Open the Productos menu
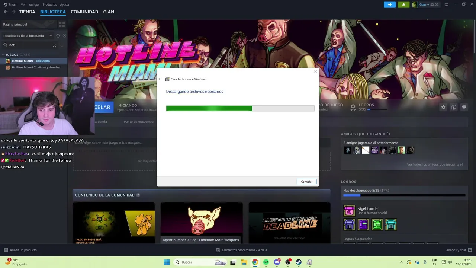The height and width of the screenshot is (268, 476). [x=49, y=4]
